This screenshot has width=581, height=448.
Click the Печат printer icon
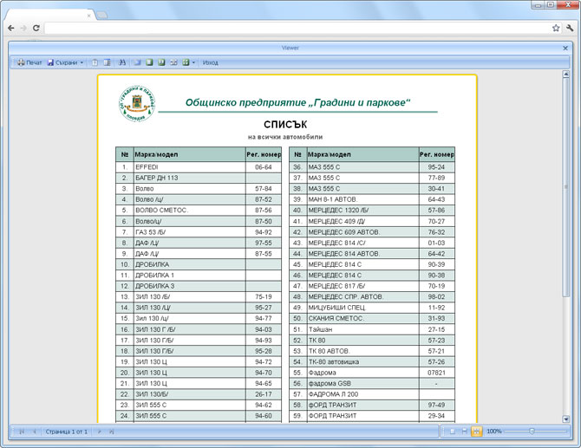point(21,62)
